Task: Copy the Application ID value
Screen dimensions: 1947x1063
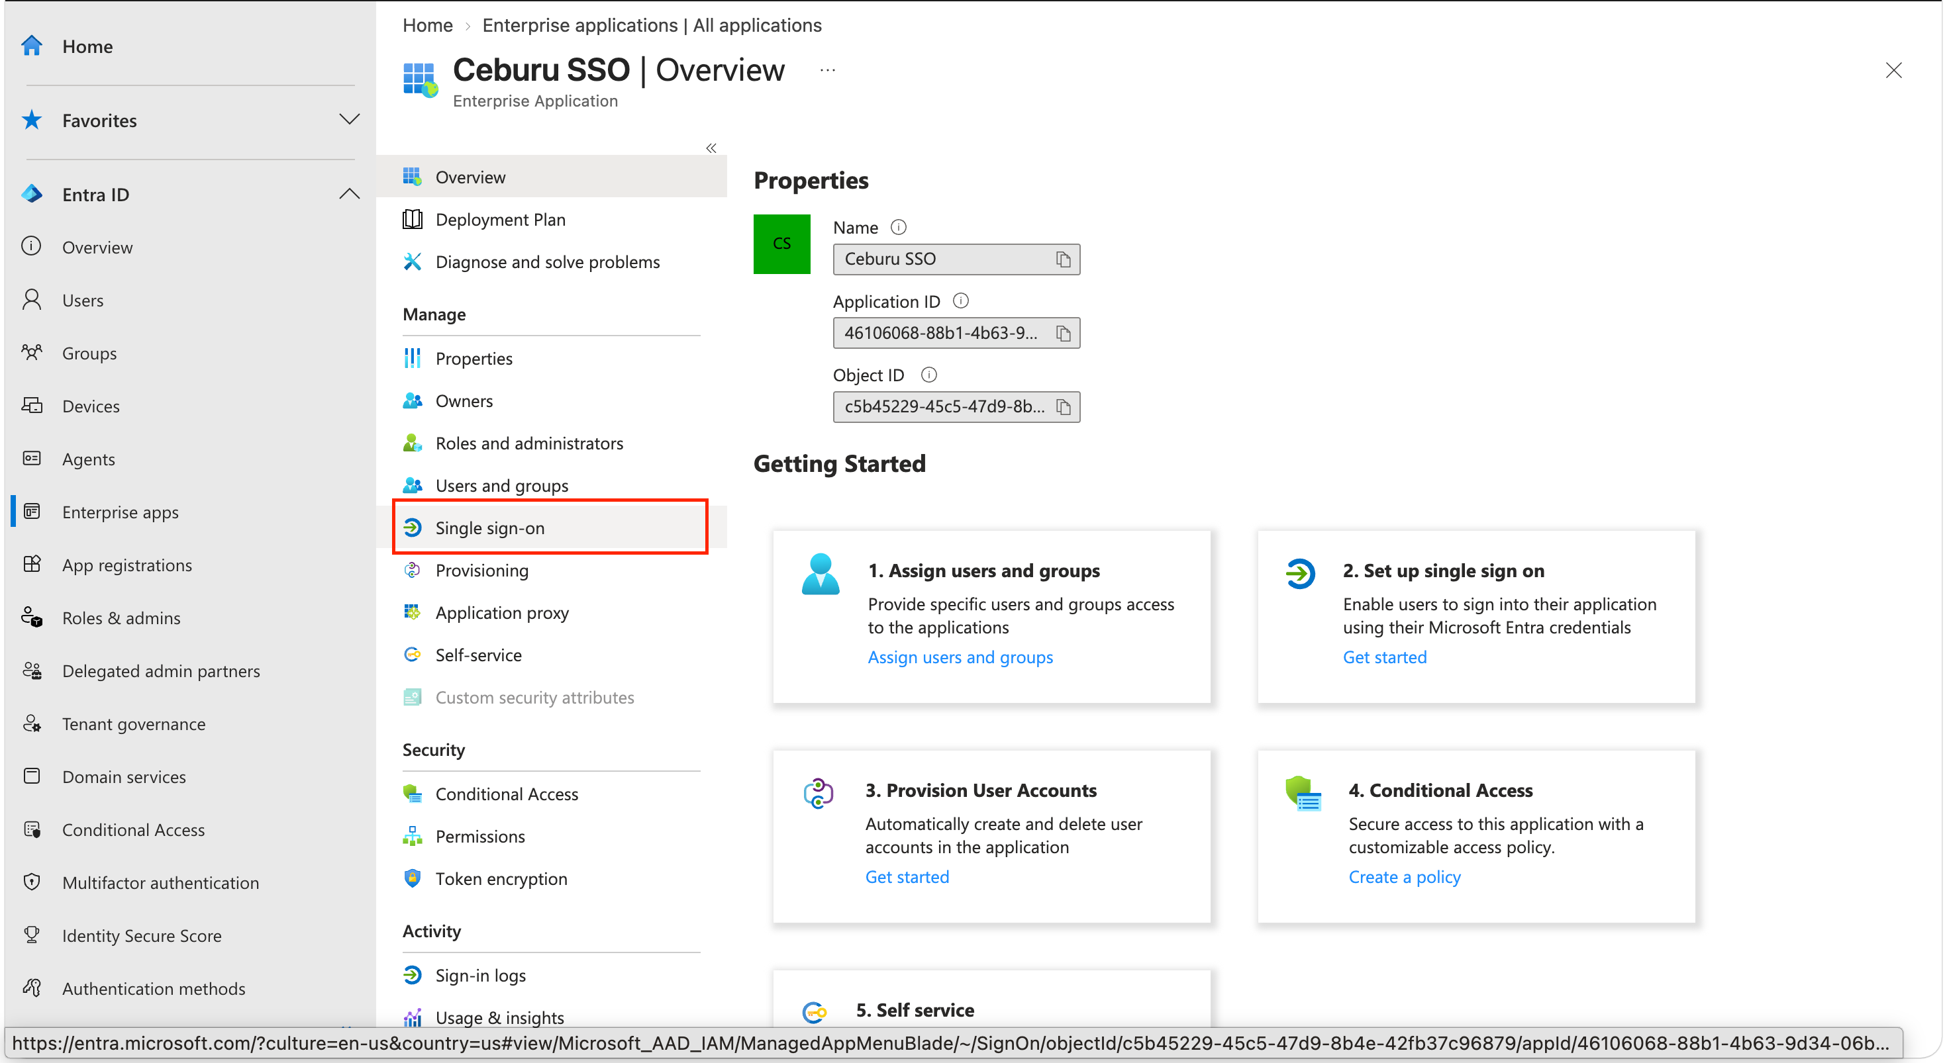Action: coord(1064,333)
